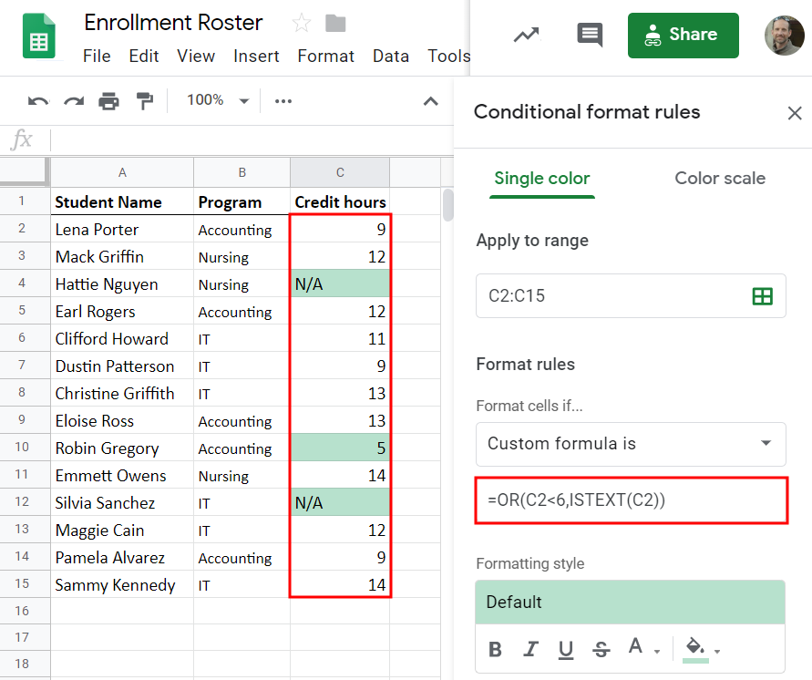Select column B header
This screenshot has width=812, height=680.
pyautogui.click(x=242, y=172)
